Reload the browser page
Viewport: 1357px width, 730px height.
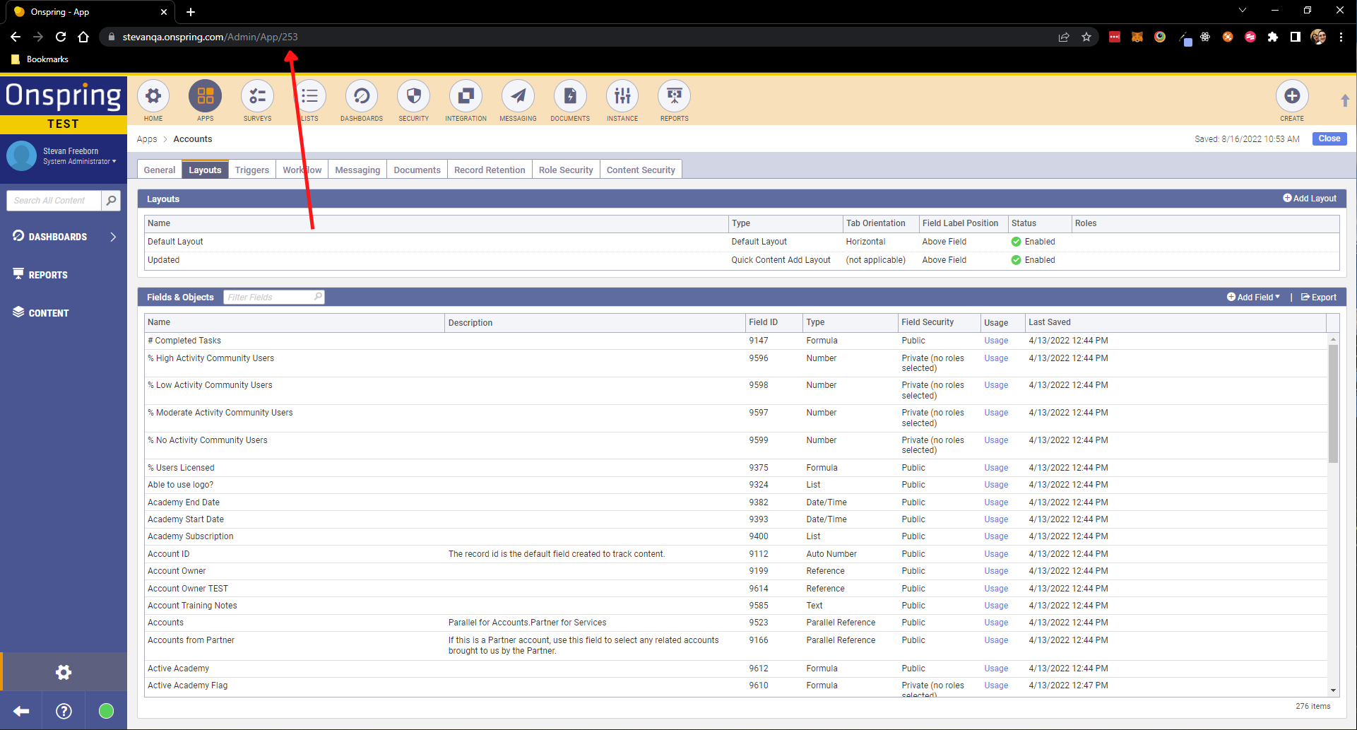pyautogui.click(x=61, y=37)
